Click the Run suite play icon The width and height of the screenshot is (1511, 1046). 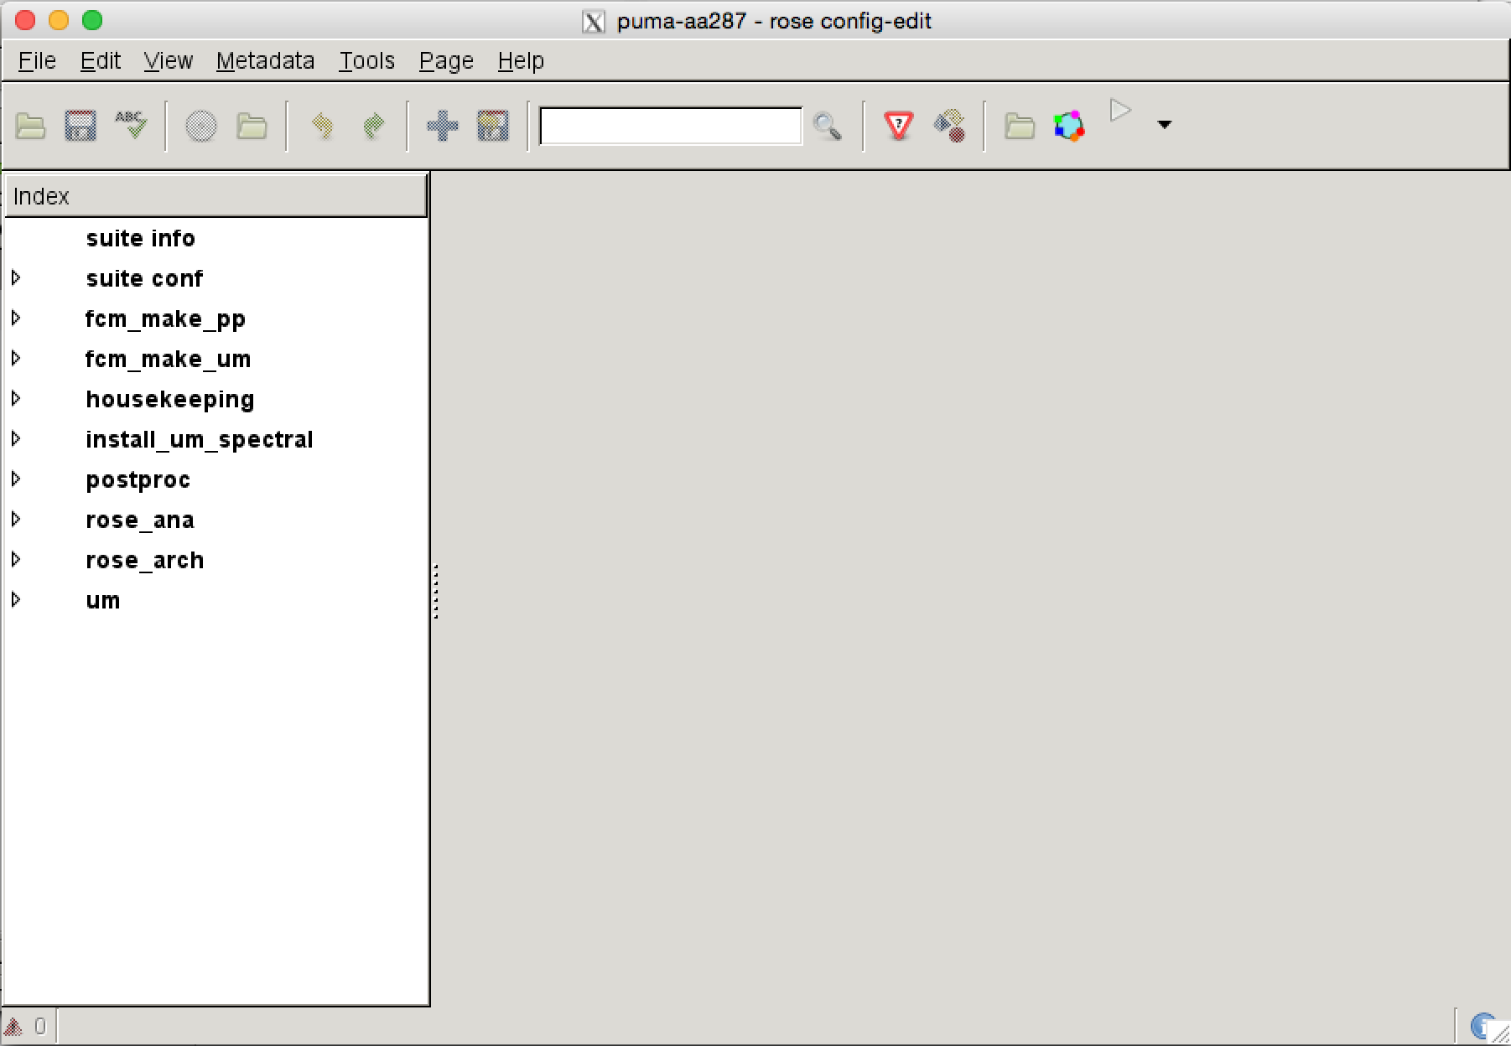[x=1119, y=111]
